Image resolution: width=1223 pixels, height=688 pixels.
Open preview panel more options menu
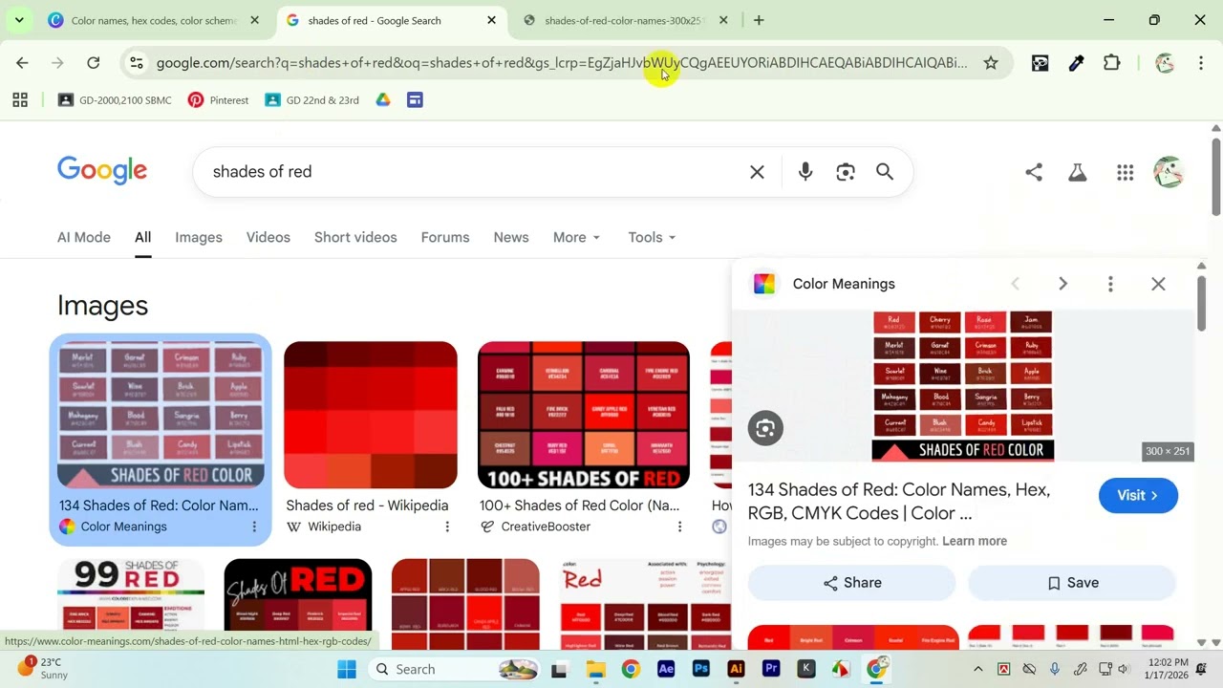1110,284
